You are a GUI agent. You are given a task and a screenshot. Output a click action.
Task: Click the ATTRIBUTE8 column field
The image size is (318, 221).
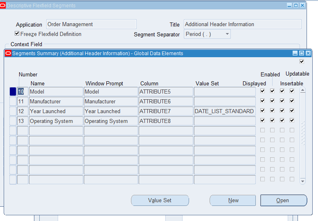(x=165, y=121)
